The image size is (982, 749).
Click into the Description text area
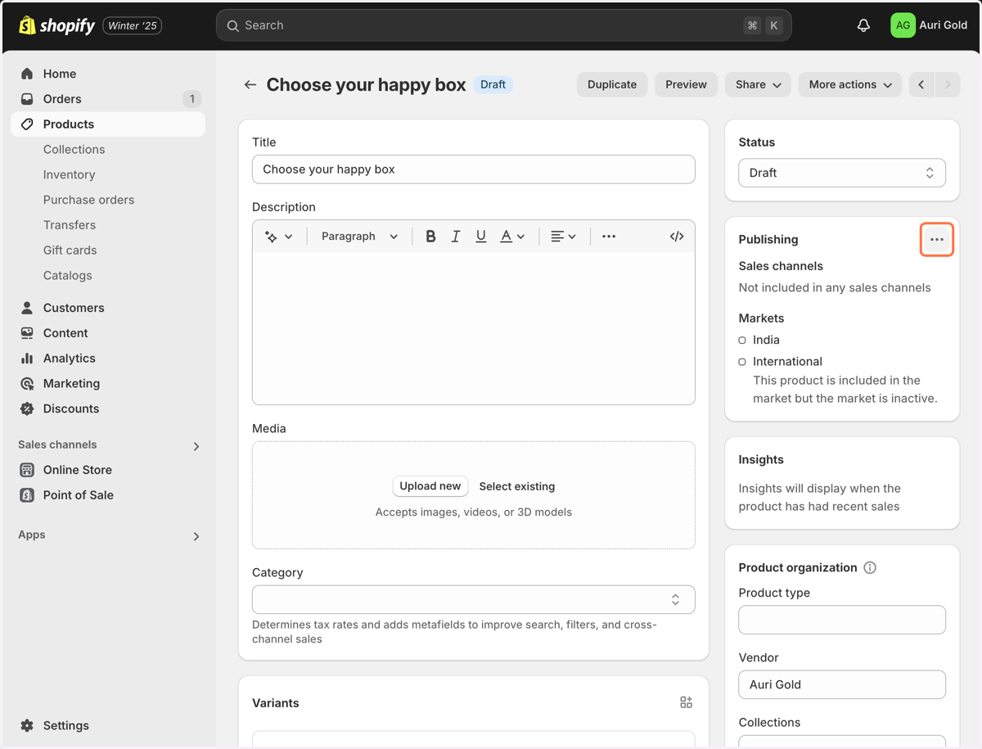point(474,327)
